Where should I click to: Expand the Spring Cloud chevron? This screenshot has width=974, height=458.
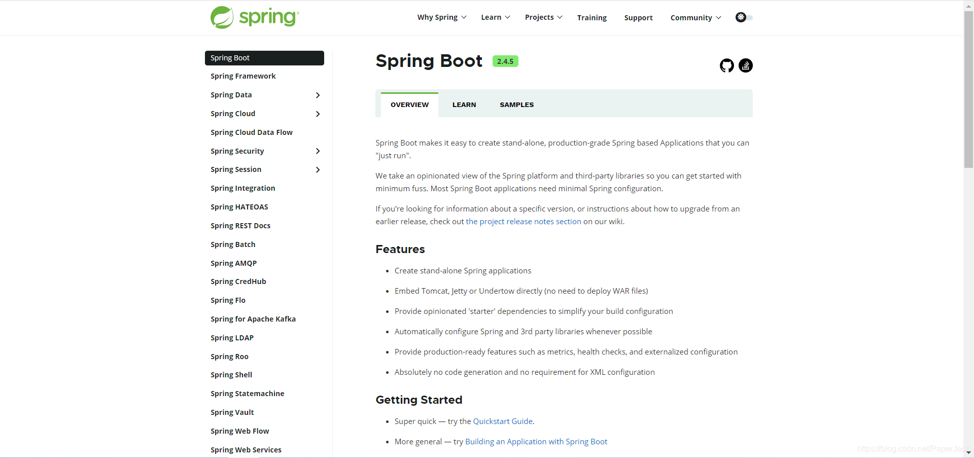coord(318,114)
